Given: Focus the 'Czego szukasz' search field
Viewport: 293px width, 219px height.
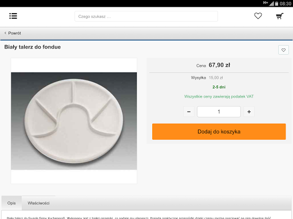Looking at the screenshot, I should click(x=146, y=17).
